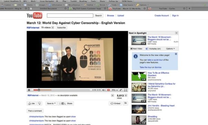Click spotlight March 18 Movement video thumbnail
Image resolution: width=208 pixels, height=125 pixels.
coord(138,40)
